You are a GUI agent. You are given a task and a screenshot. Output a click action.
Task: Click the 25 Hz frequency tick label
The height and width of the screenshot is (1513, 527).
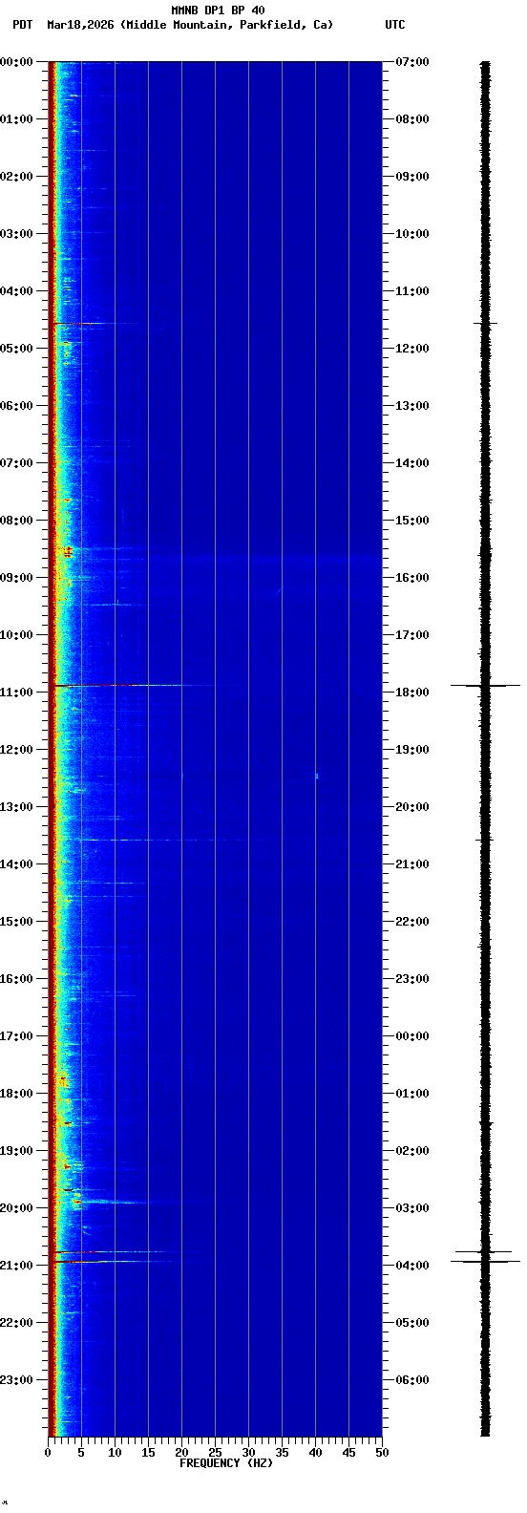click(215, 1453)
